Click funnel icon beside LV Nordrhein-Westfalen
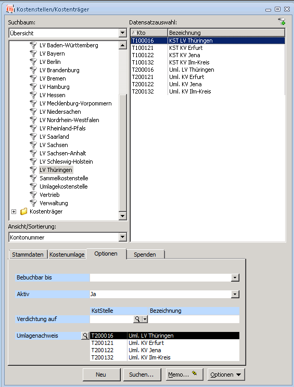The width and height of the screenshot is (294, 387). point(33,120)
